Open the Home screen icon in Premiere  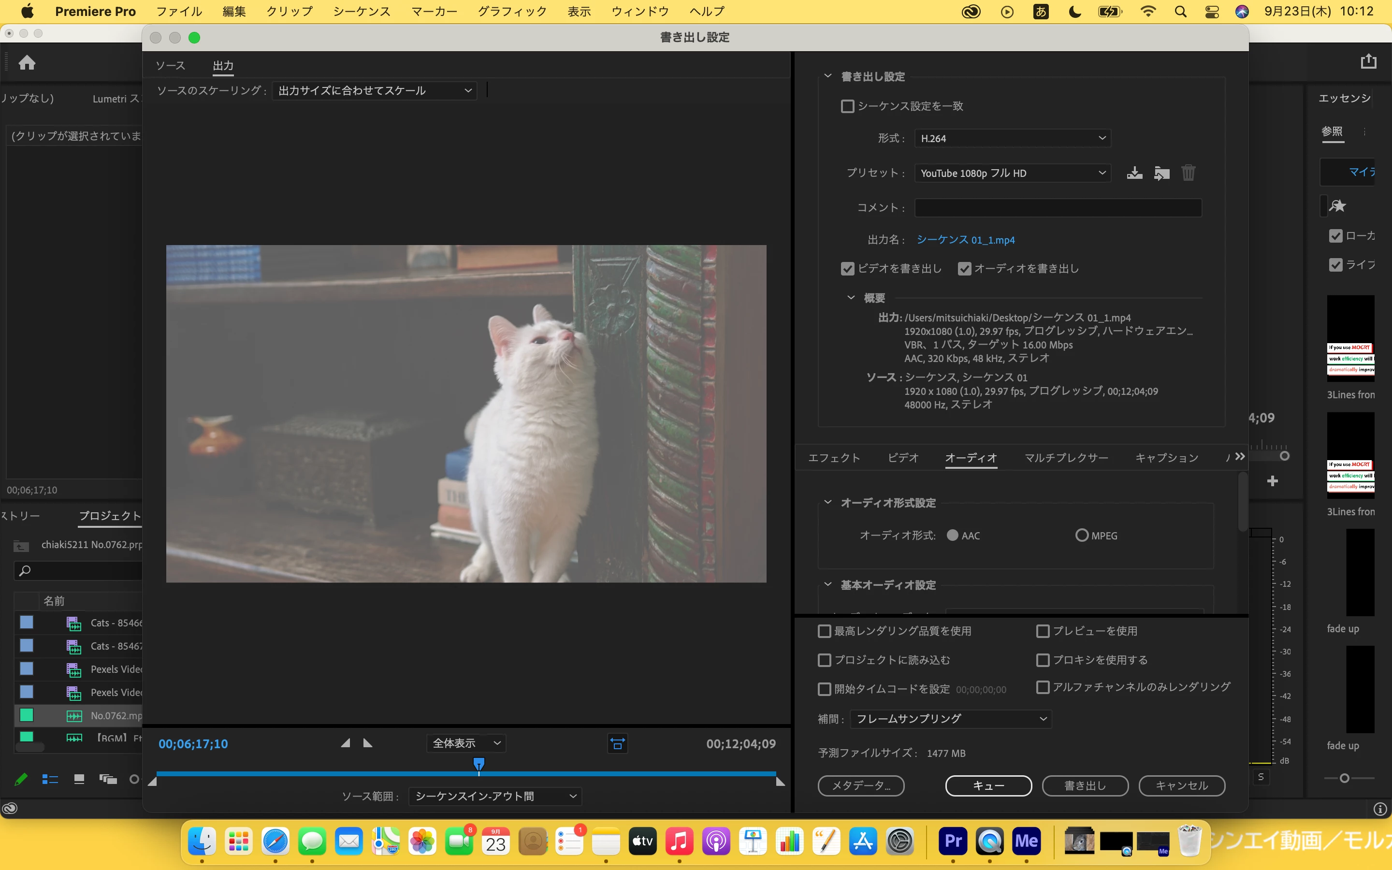pos(27,62)
